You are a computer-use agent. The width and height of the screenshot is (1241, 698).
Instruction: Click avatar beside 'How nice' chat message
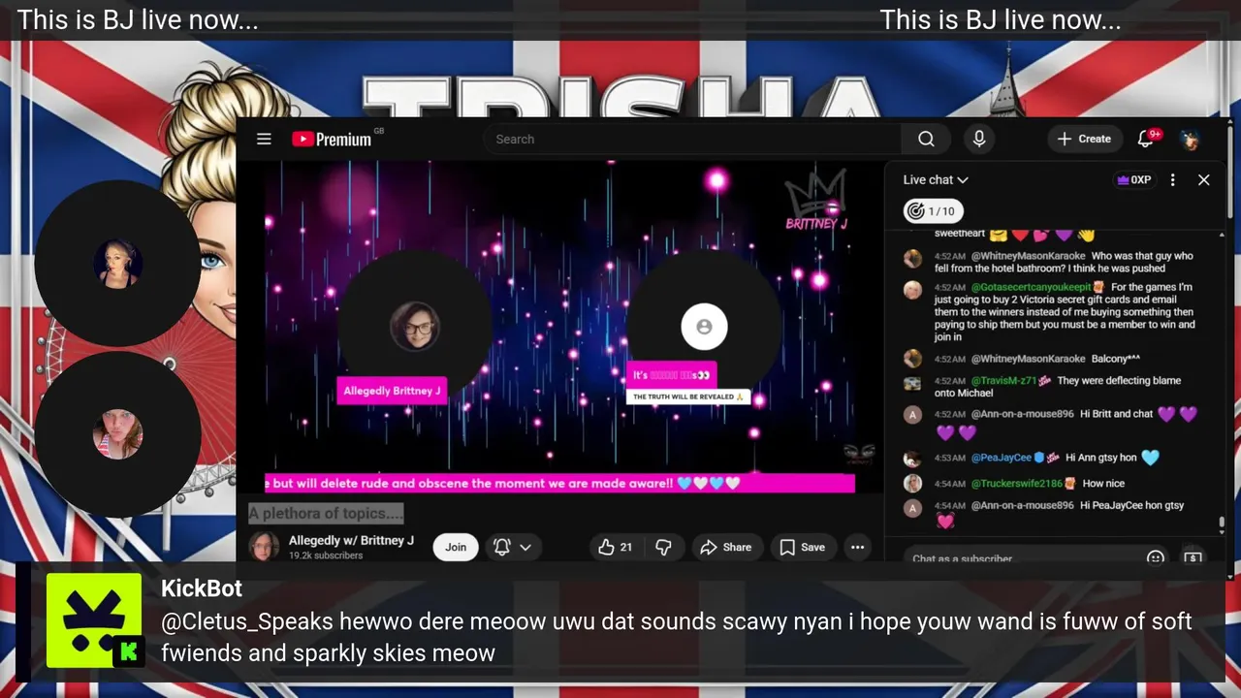912,483
